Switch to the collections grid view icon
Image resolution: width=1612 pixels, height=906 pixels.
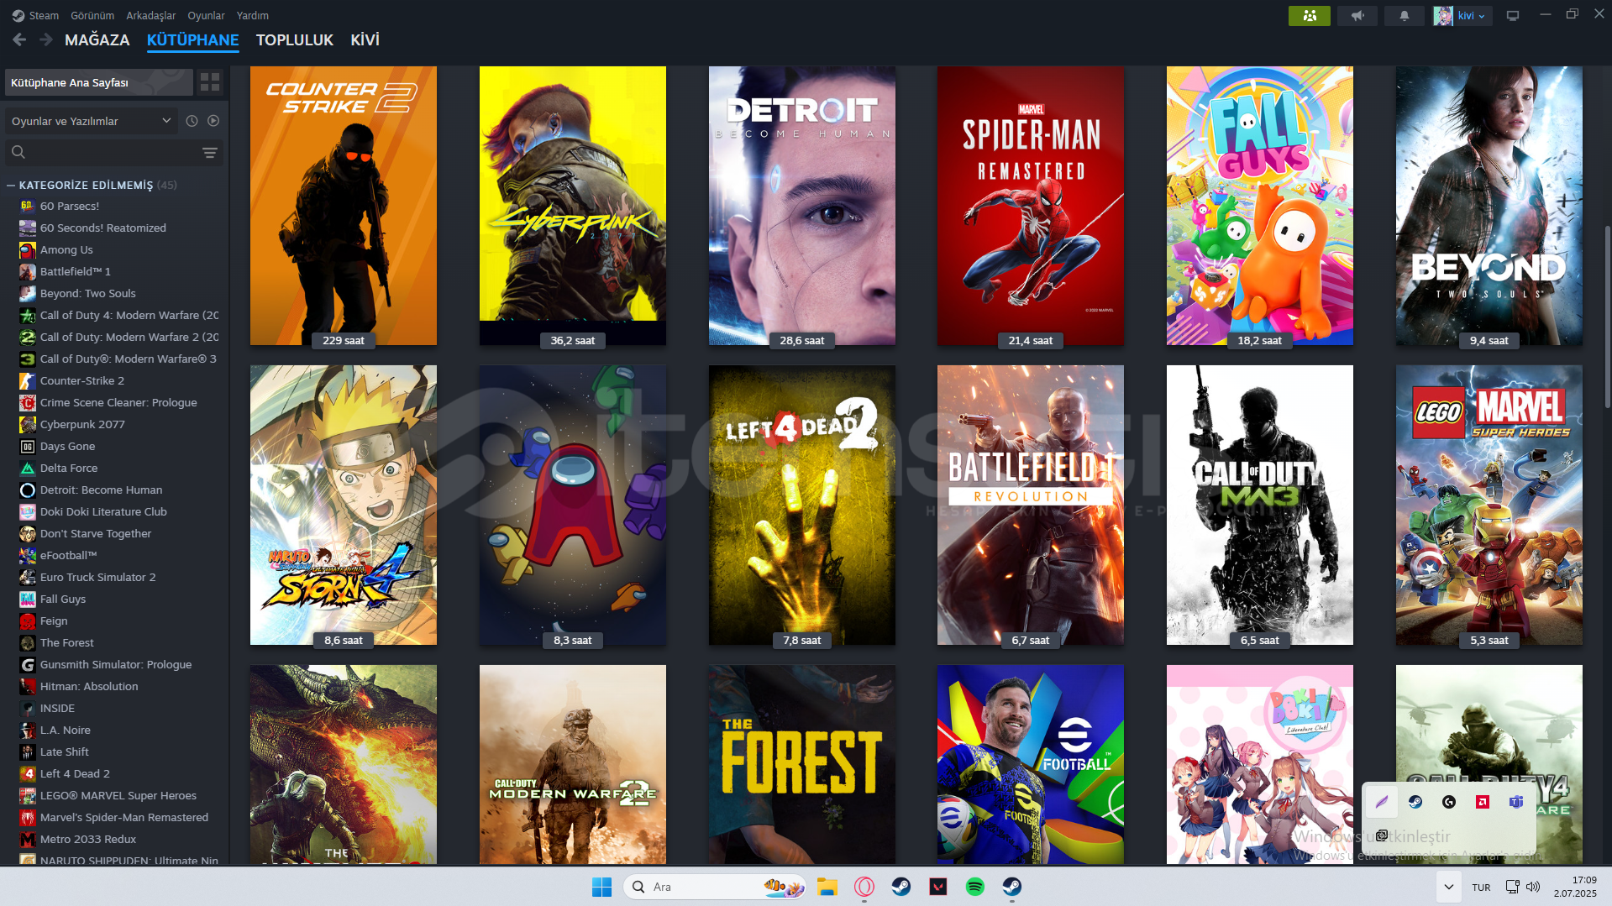point(210,82)
